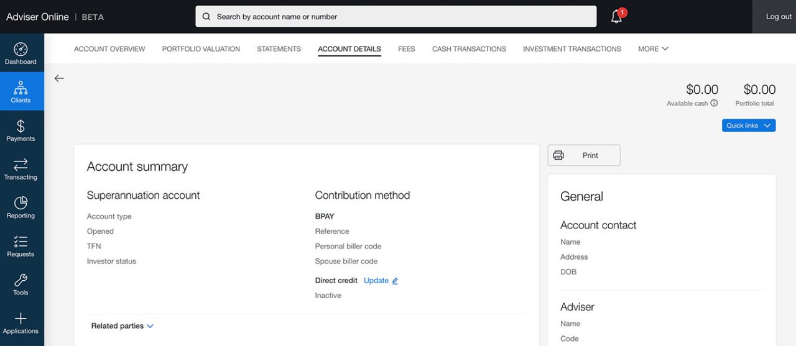Open the Tools wrench icon
Screen dimensions: 796x346
coord(21,280)
